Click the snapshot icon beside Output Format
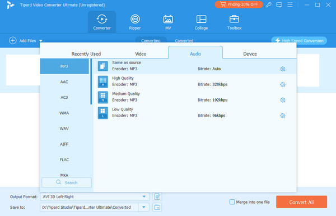The height and width of the screenshot is (216, 336). 157,196
